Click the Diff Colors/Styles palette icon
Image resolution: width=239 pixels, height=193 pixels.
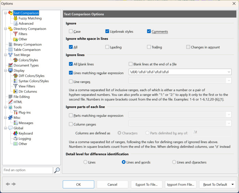(x=15, y=76)
